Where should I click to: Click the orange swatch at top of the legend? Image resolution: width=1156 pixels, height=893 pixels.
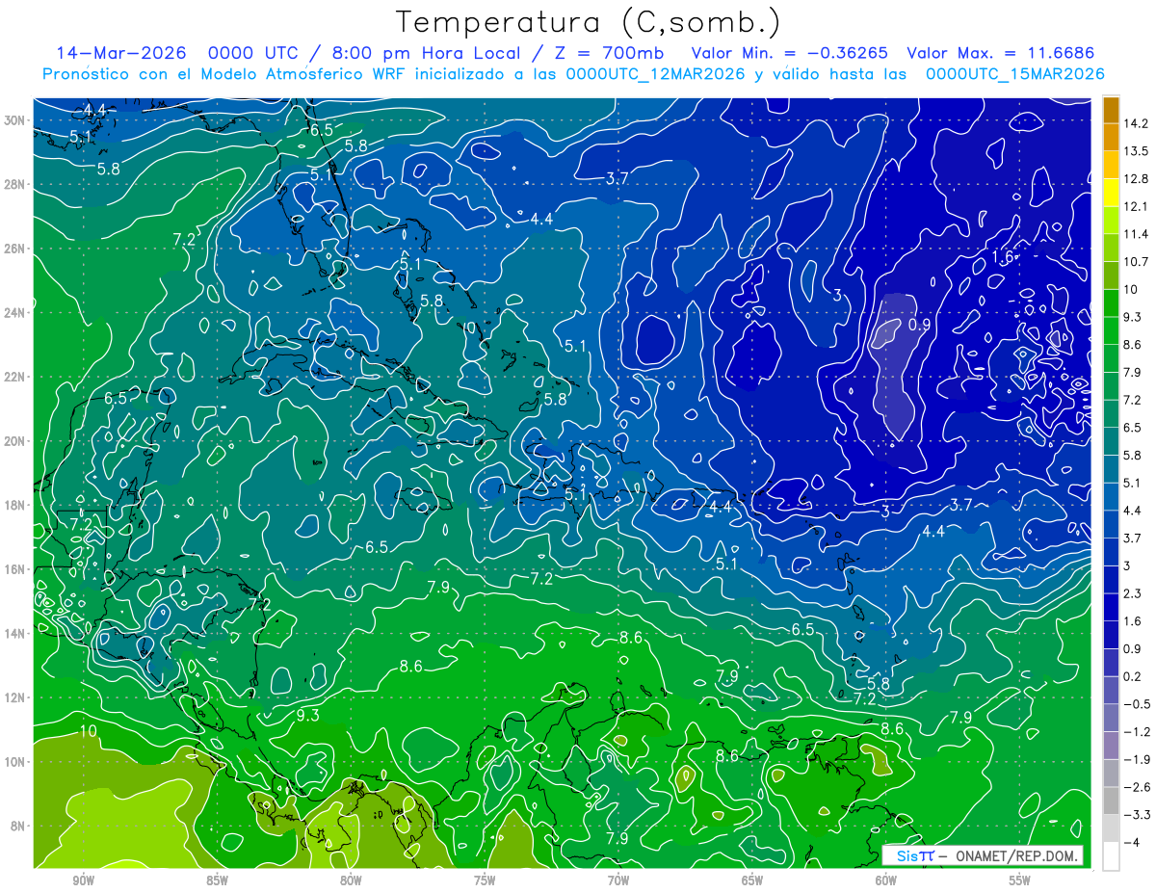click(1111, 110)
